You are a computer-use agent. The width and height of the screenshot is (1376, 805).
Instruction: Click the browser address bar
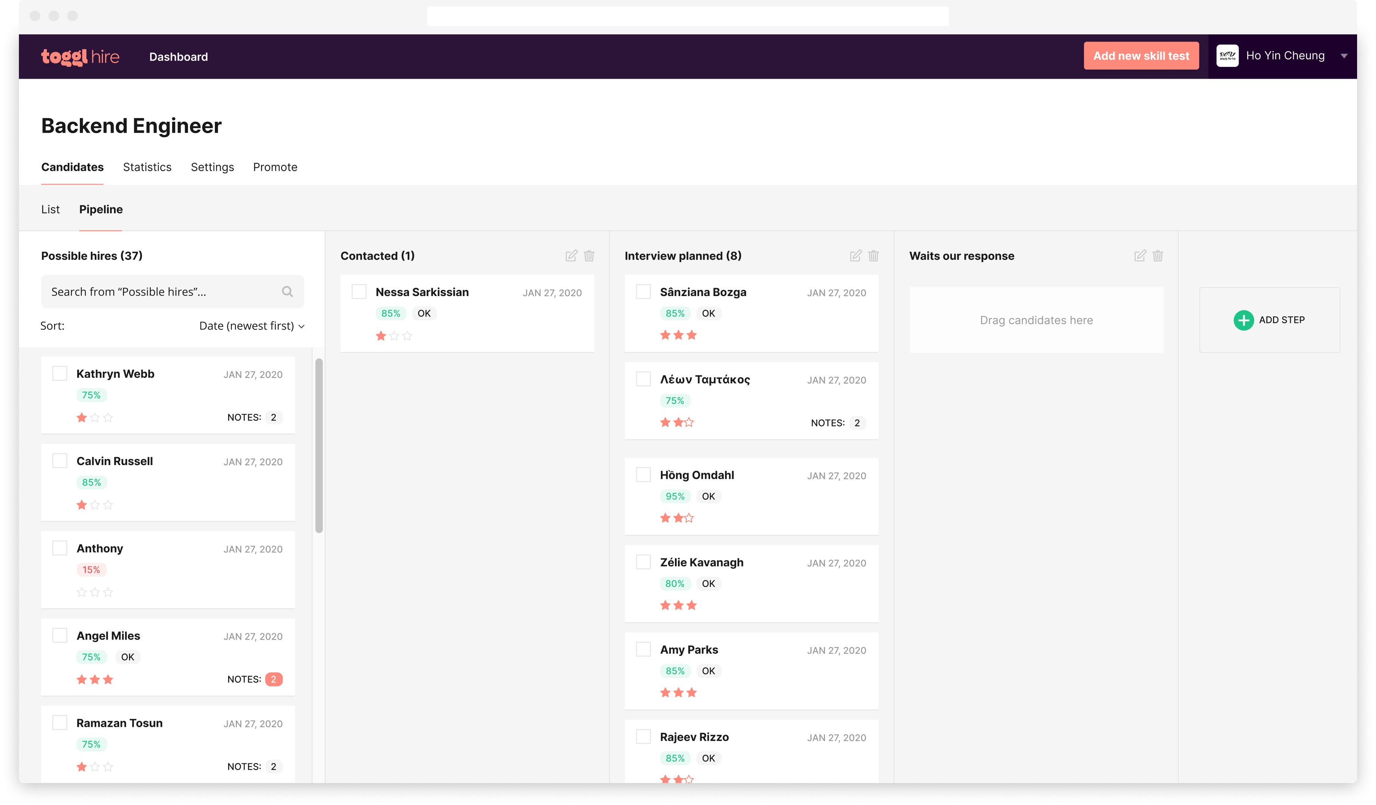point(687,16)
